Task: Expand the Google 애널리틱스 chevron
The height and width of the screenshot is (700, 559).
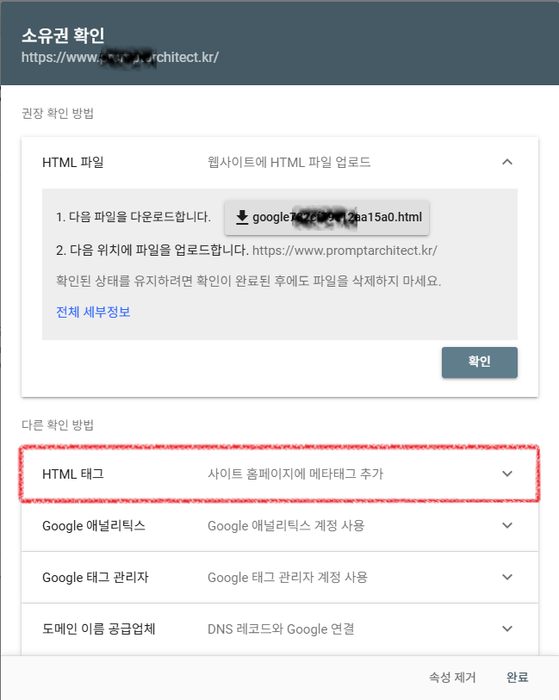Action: point(506,525)
